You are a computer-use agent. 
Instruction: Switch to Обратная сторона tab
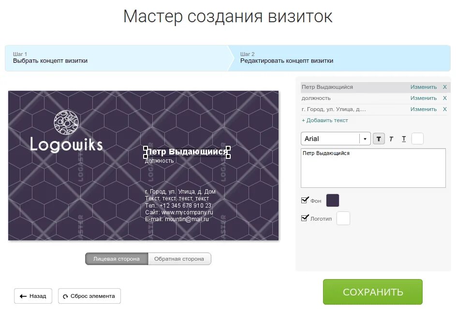tap(179, 259)
